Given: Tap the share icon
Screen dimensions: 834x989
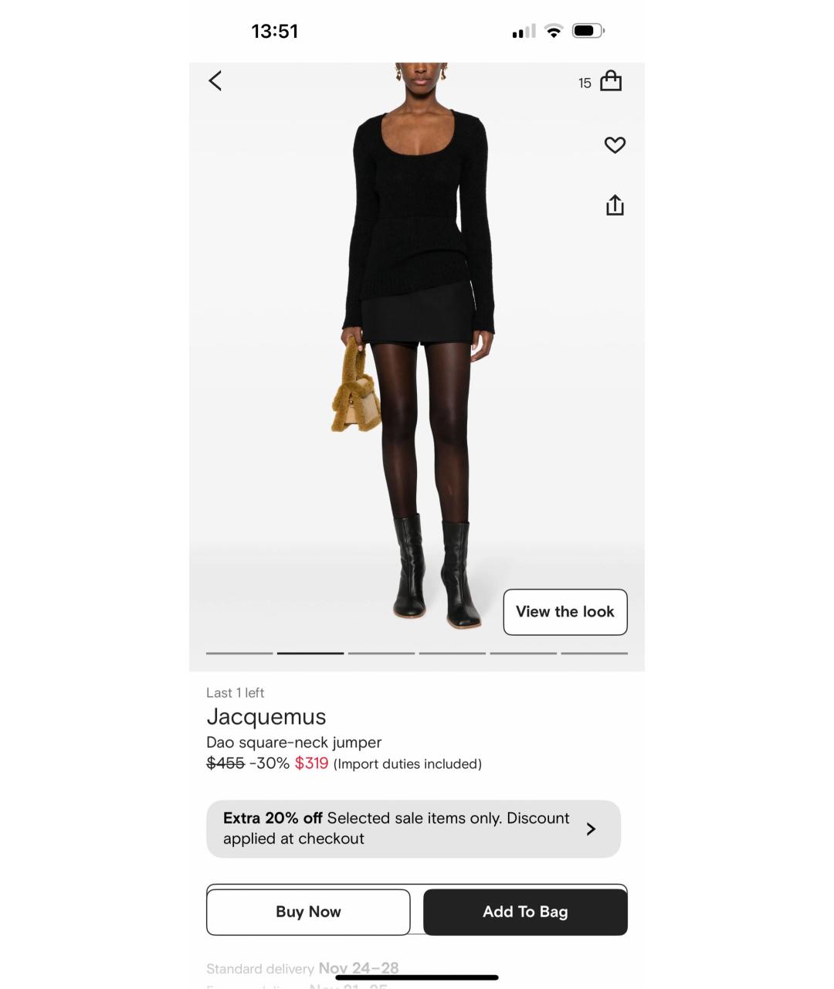Looking at the screenshot, I should 615,205.
